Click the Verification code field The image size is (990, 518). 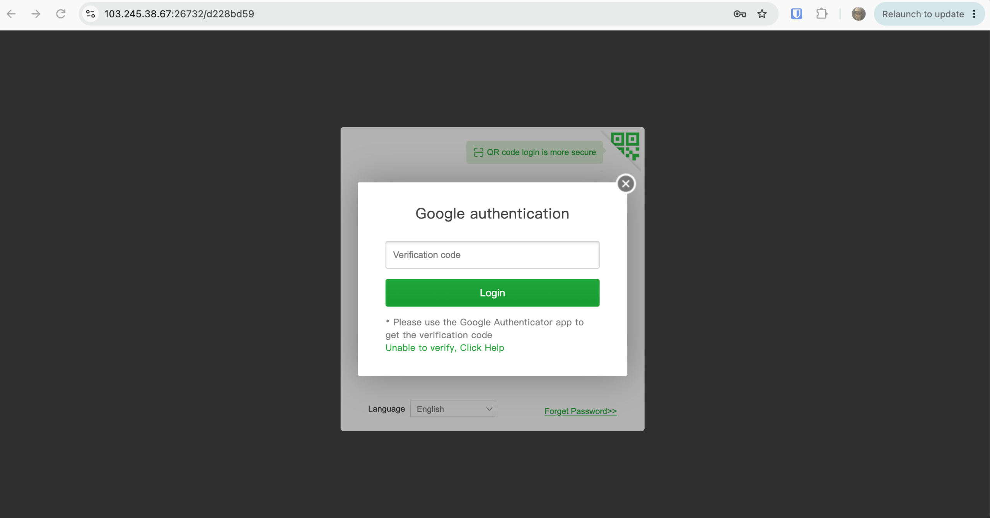pyautogui.click(x=492, y=255)
